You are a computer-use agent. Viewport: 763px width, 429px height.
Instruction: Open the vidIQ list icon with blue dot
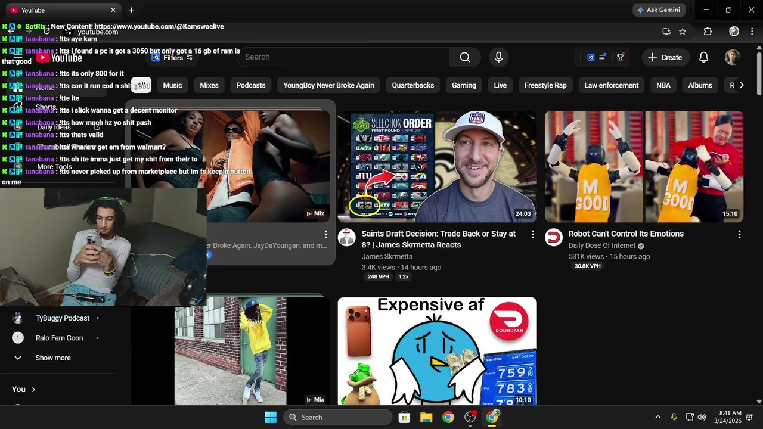point(603,57)
